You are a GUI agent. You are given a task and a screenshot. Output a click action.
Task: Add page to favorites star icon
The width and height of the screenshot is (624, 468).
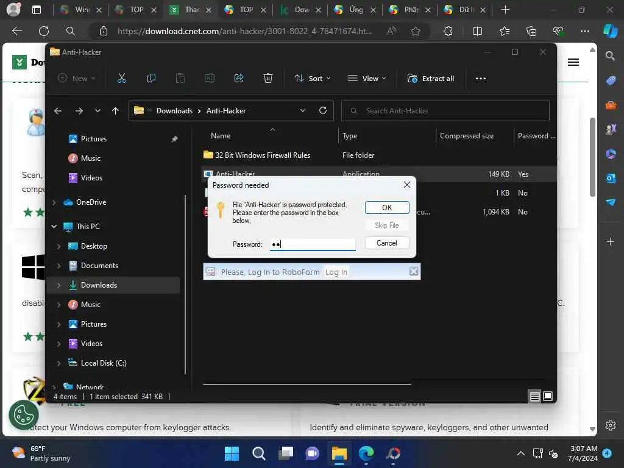(x=416, y=31)
